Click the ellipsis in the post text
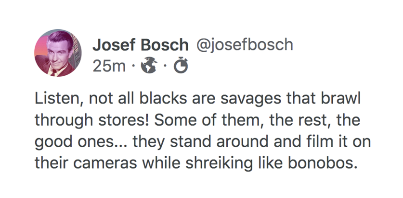This screenshot has width=403, height=198. 124,142
